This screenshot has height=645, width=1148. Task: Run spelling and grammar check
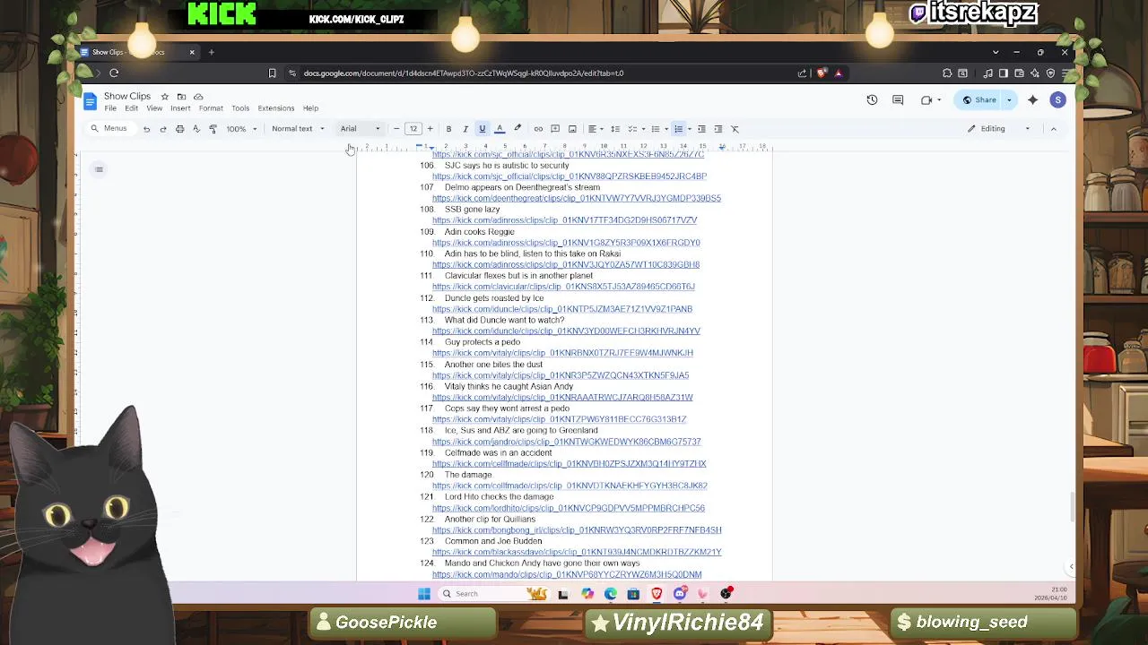(196, 129)
